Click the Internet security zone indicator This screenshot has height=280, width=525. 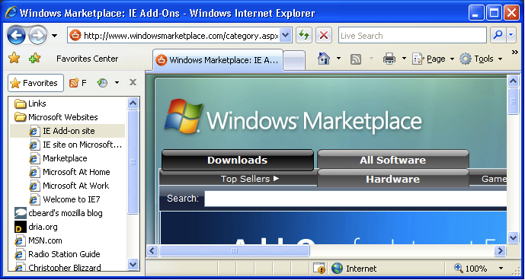(354, 269)
